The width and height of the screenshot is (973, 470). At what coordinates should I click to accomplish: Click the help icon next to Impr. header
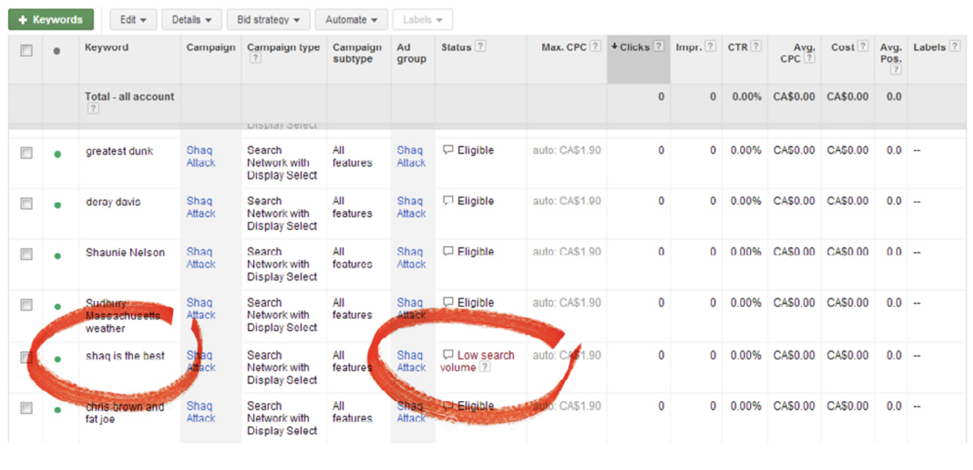(710, 47)
